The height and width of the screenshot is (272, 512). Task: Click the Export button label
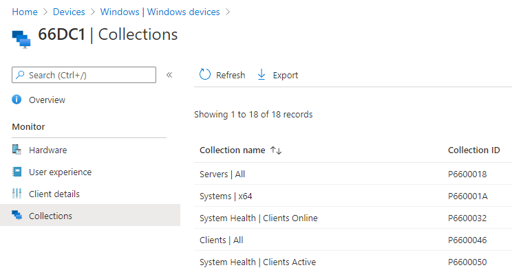[x=286, y=76]
